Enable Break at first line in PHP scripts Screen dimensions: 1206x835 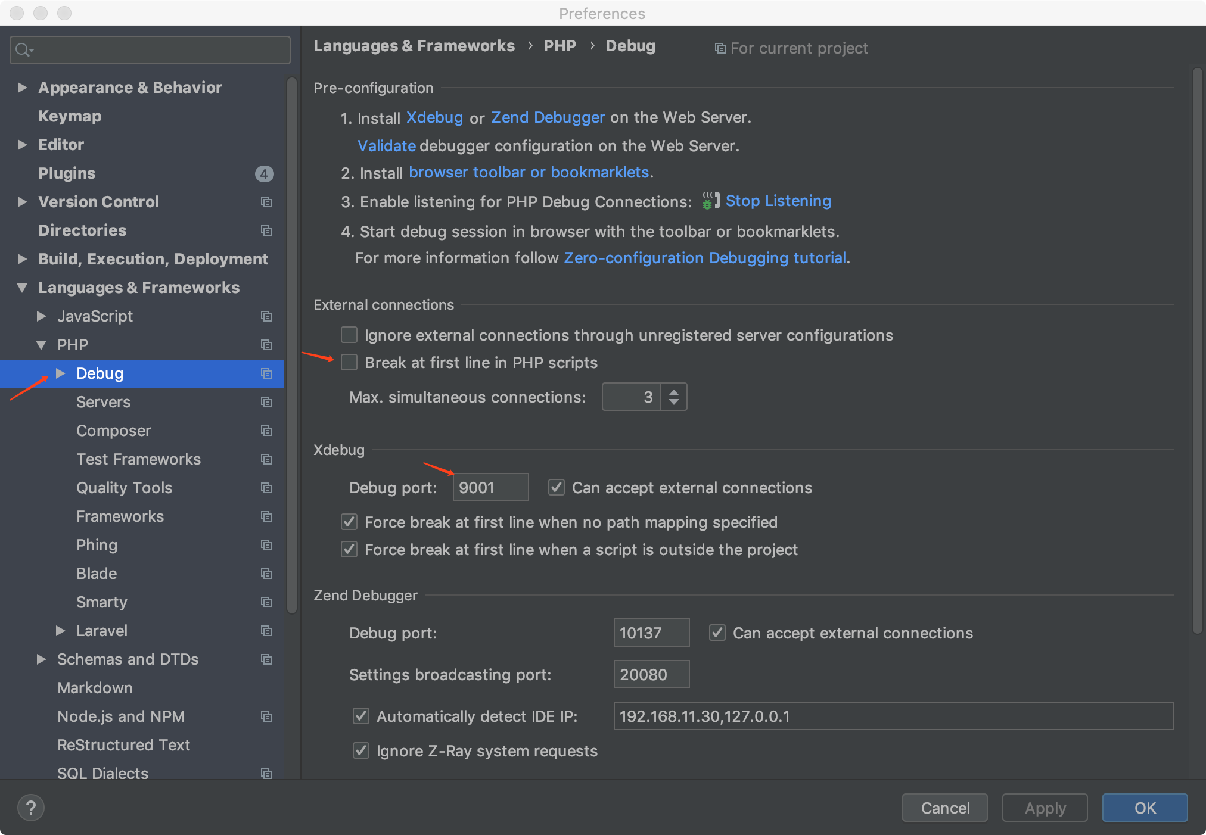[349, 362]
